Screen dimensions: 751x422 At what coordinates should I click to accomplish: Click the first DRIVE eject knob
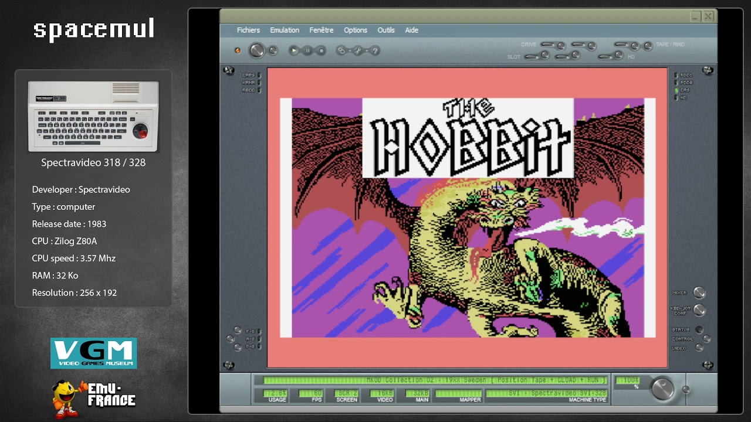pyautogui.click(x=561, y=46)
